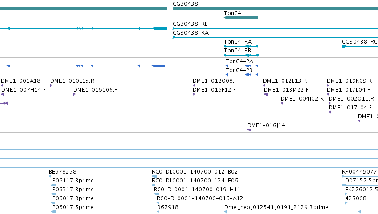The image size is (378, 214).
Task: Select the TpnC4-PB protein feature label
Action: click(239, 70)
